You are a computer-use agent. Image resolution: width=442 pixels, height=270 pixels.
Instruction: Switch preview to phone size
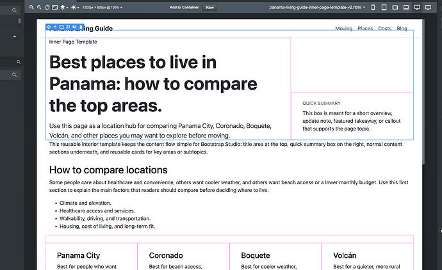[373, 7]
